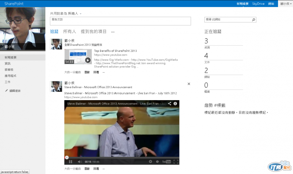This screenshot has height=174, width=293.
Task: Open the 0 followed tags count
Action: (x=206, y=85)
